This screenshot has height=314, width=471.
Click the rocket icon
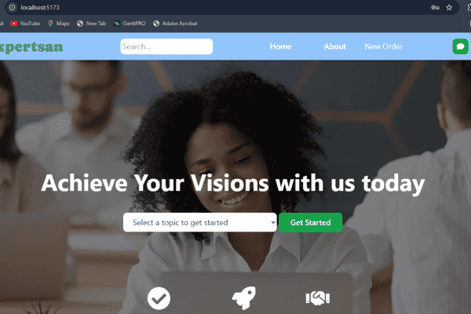click(x=244, y=298)
